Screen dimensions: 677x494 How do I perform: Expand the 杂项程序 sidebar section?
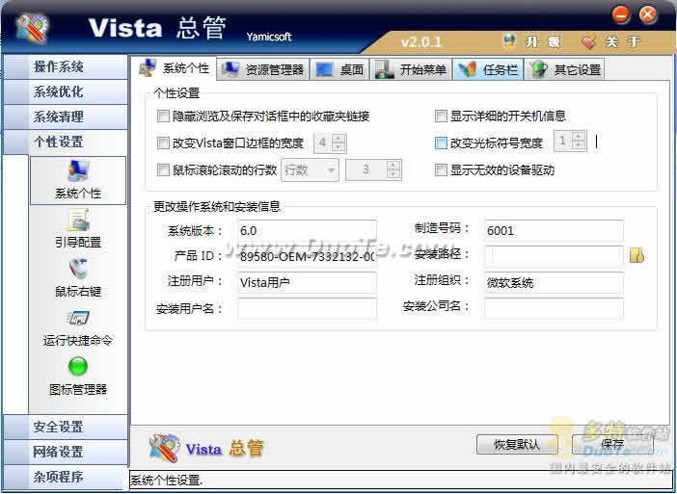(66, 478)
